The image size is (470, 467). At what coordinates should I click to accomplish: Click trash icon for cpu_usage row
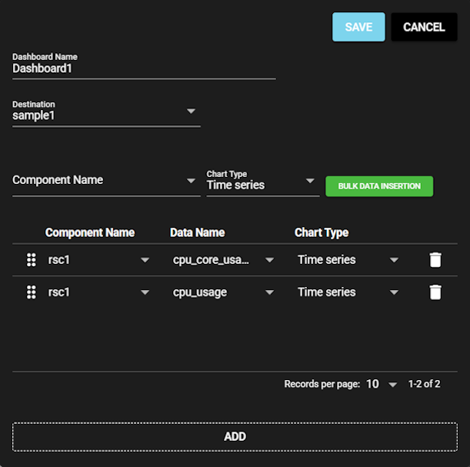[x=435, y=292]
